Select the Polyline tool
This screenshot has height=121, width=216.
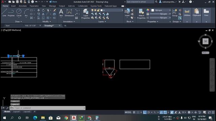coord(11,13)
